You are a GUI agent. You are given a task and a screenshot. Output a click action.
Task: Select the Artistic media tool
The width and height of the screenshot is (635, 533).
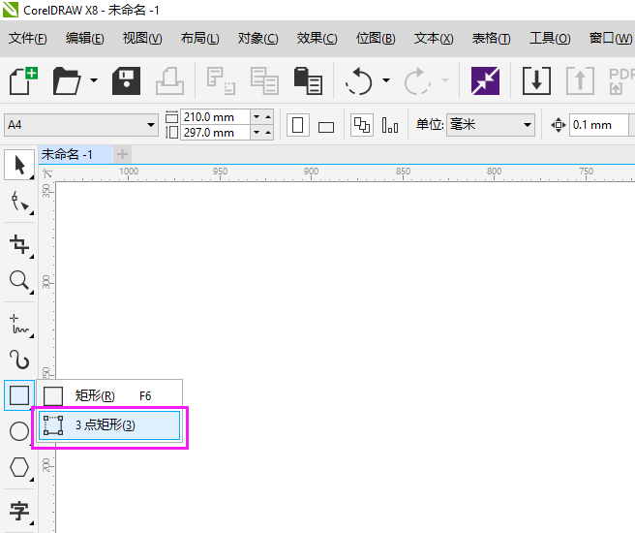[x=19, y=360]
